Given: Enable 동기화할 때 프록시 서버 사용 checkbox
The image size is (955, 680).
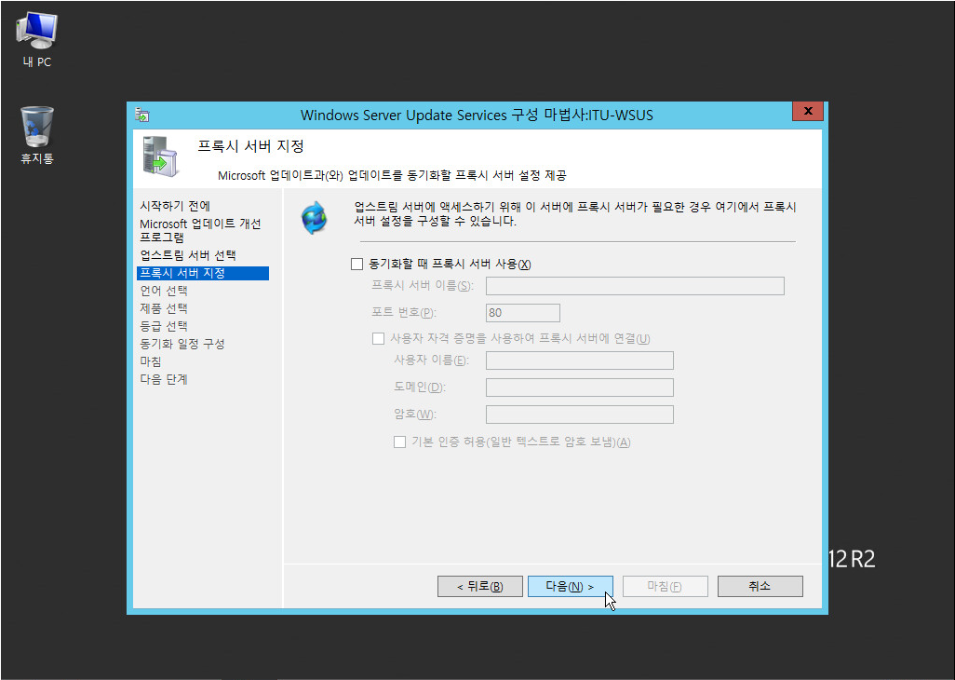Looking at the screenshot, I should click(x=356, y=265).
